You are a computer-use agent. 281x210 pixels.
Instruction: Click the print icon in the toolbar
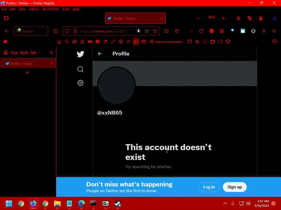(97, 42)
